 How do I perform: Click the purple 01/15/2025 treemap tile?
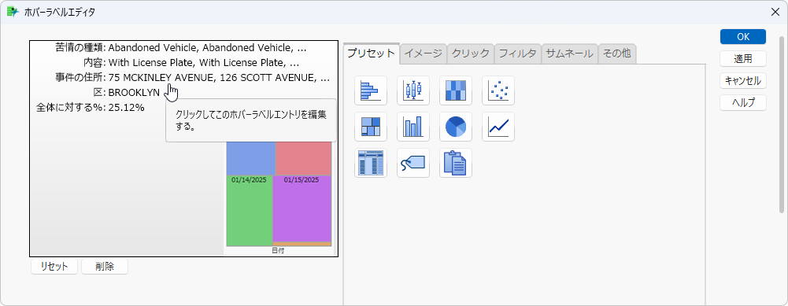pyautogui.click(x=302, y=208)
